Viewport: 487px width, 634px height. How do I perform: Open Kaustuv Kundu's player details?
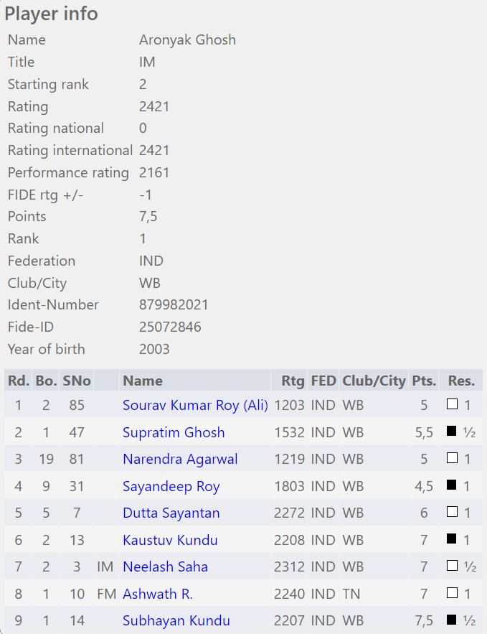[170, 540]
